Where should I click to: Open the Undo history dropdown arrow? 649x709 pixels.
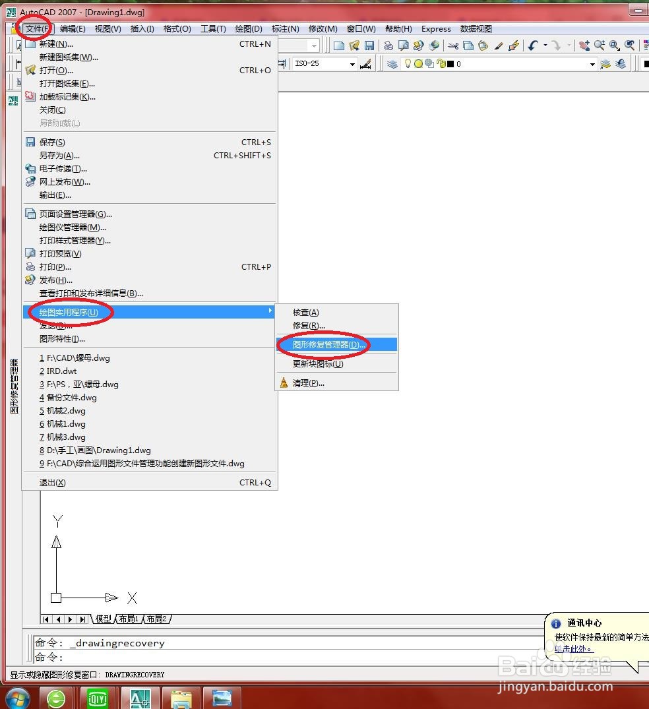point(545,46)
